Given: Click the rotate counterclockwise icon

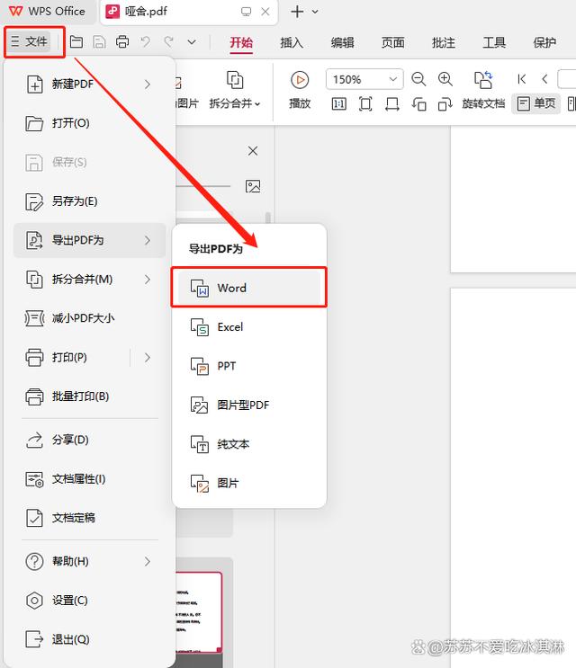Looking at the screenshot, I should click(418, 104).
